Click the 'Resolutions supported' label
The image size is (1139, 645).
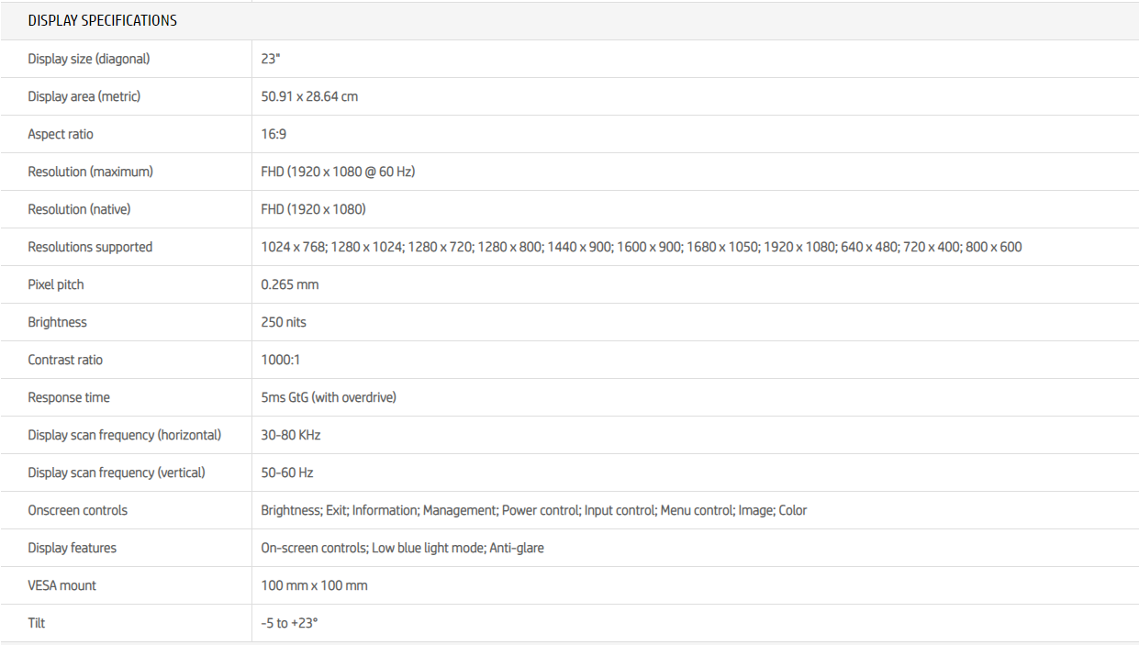tap(90, 247)
